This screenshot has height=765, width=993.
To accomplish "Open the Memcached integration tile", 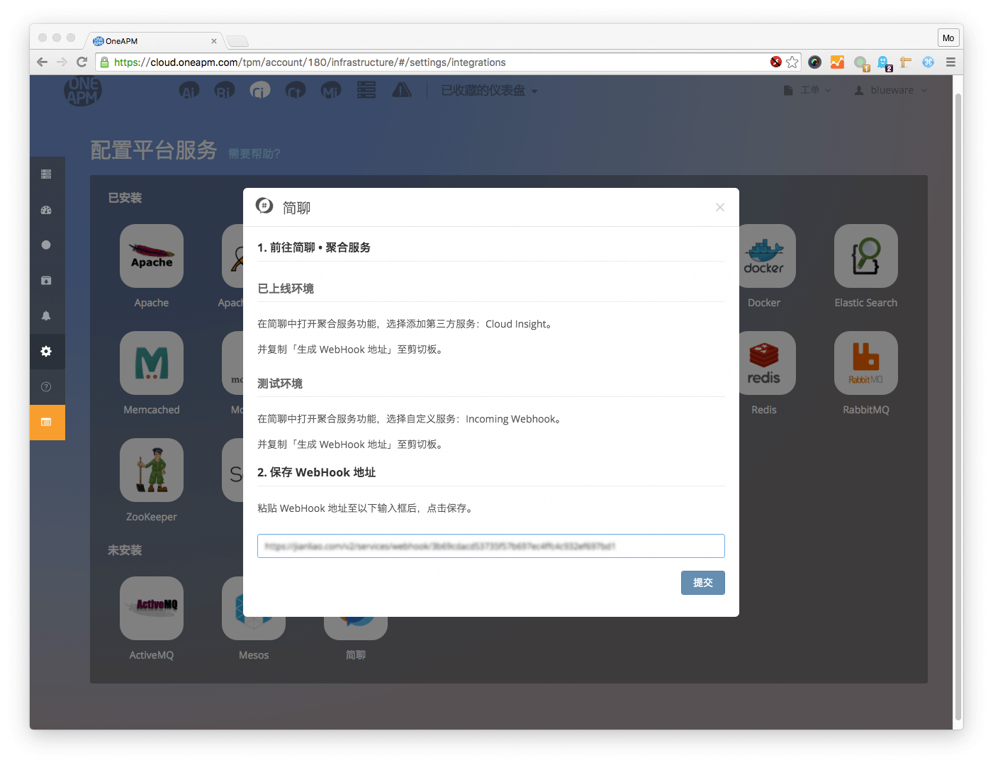I will 152,363.
